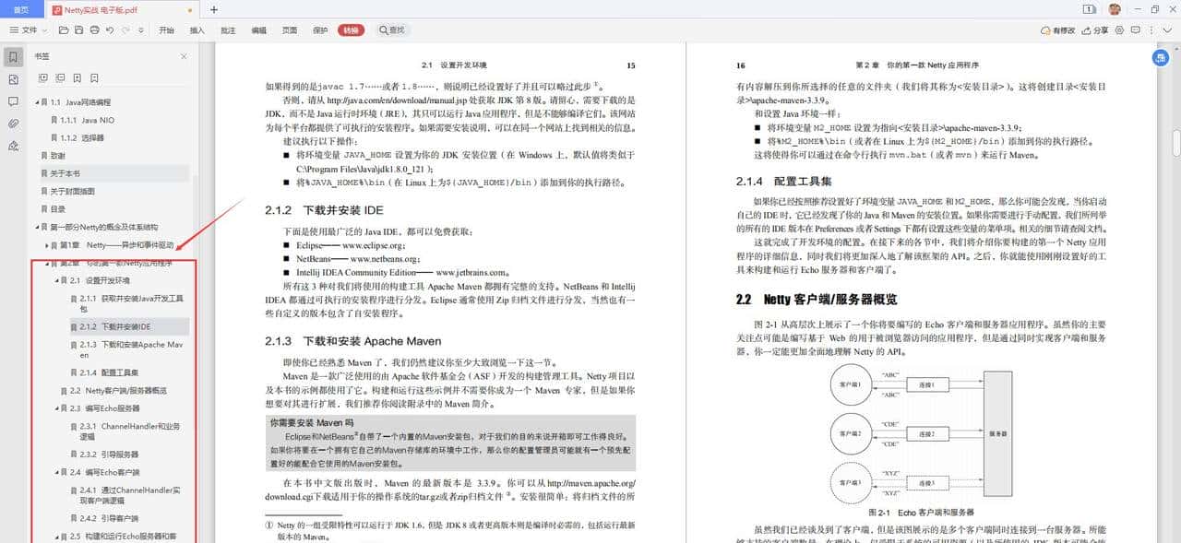Viewport: 1181px width, 543px height.
Task: Open the 页面 menu
Action: click(x=289, y=30)
